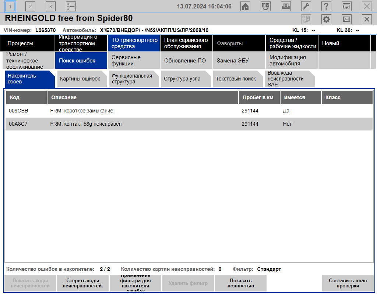Click the Да value in имеется column
This screenshot has height=294, width=377.
pos(286,111)
